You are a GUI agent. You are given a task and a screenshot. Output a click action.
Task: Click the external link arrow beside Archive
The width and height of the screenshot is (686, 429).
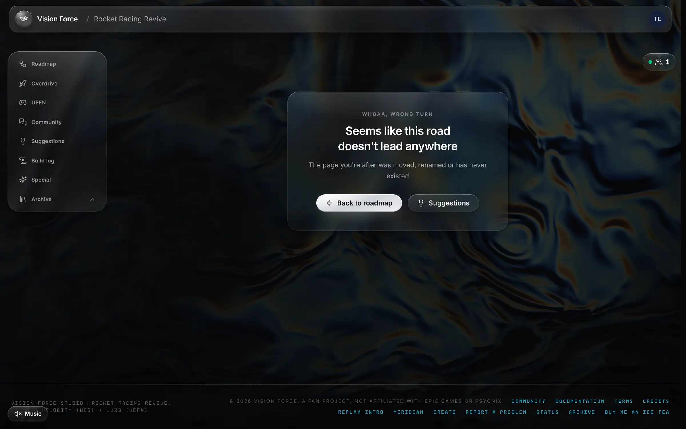pyautogui.click(x=92, y=199)
